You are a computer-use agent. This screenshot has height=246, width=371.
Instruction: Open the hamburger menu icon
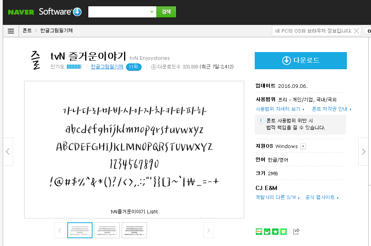11,31
